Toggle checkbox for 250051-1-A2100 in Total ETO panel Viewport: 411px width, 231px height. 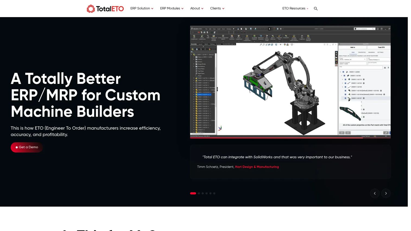pyautogui.click(x=344, y=76)
